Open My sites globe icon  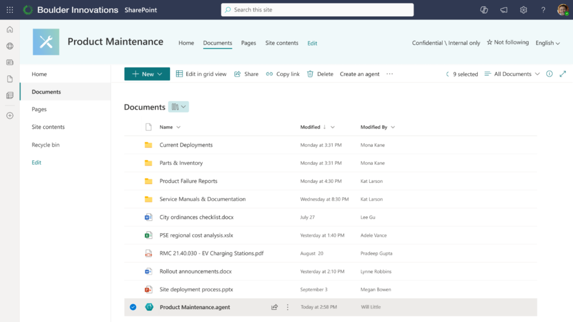coord(10,46)
